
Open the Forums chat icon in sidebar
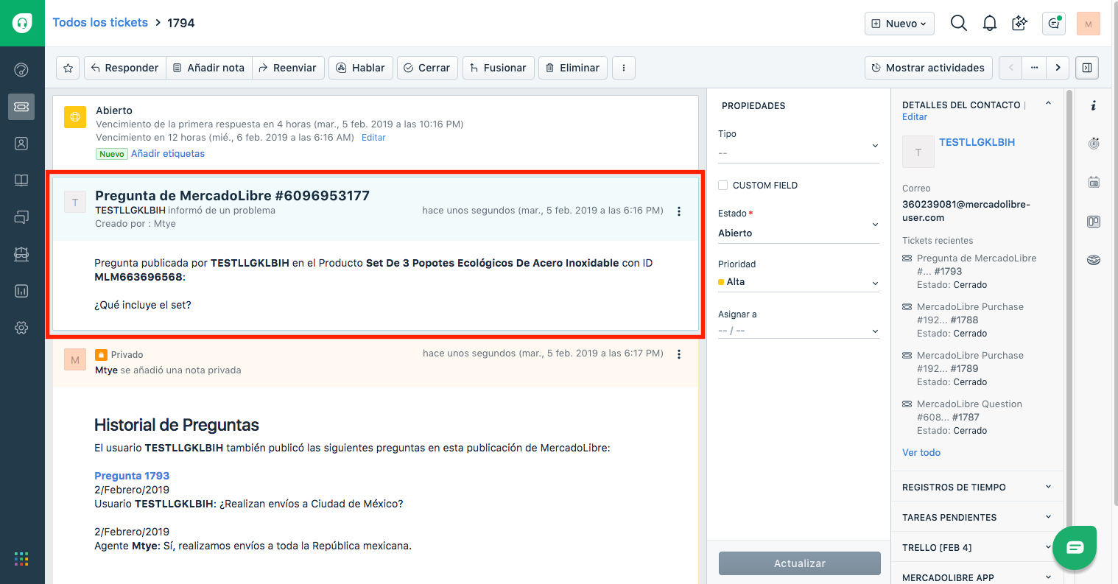(21, 217)
